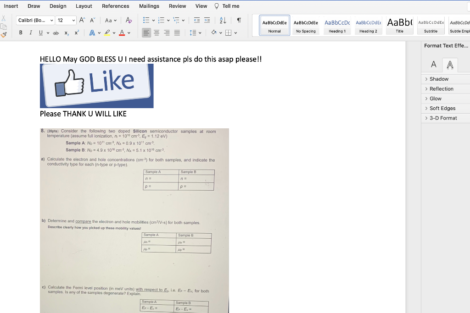Open the Clear Formatting icon
Viewport: 470px width, 313px height.
[x=129, y=20]
